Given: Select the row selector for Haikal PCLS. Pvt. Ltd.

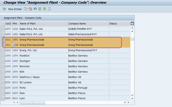Looking at the screenshot, I should [3, 34].
